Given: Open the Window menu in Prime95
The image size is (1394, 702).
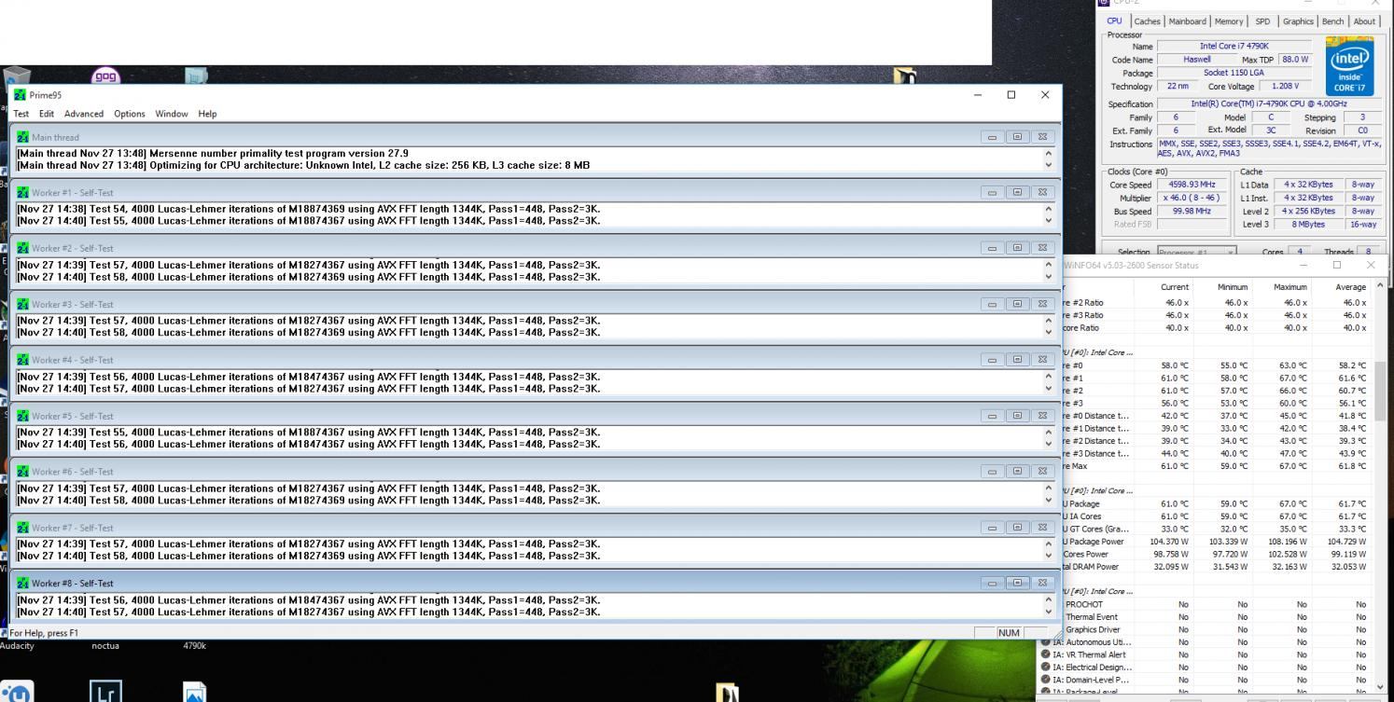Looking at the screenshot, I should coord(172,114).
